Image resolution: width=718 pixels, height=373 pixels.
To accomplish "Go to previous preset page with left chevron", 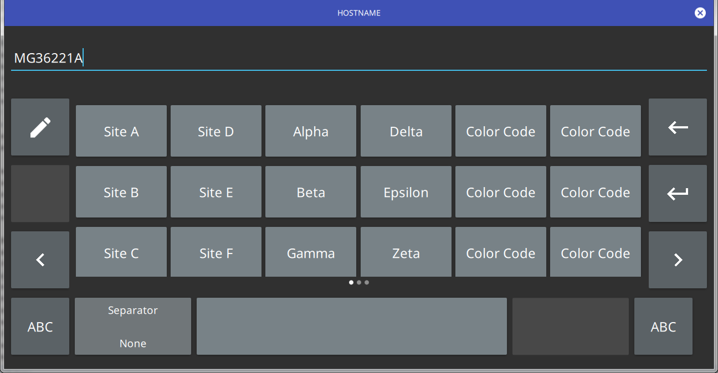I will coord(40,260).
